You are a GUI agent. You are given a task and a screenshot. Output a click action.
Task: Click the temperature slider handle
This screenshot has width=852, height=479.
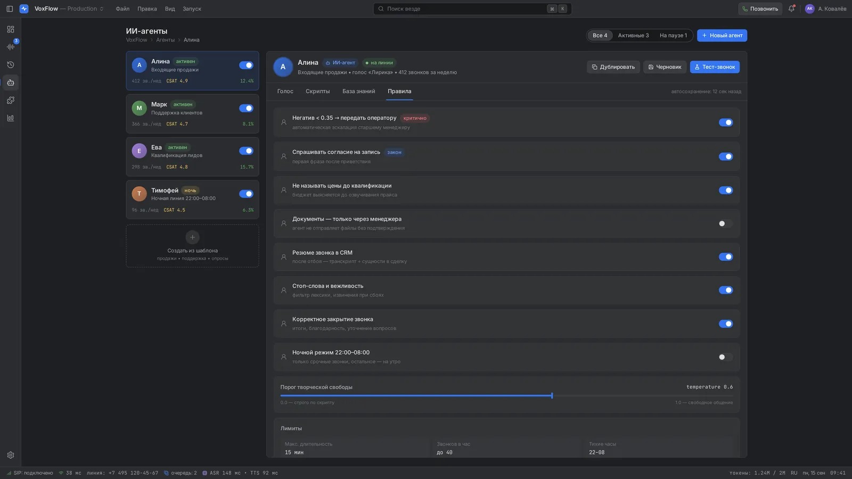552,395
